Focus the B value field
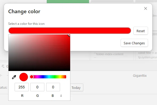Screen dimensions: 157x105 (53, 87)
